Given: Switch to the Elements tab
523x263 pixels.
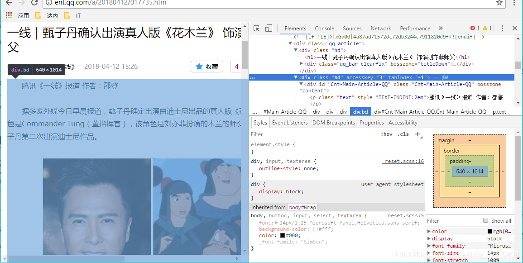Looking at the screenshot, I should [295, 29].
